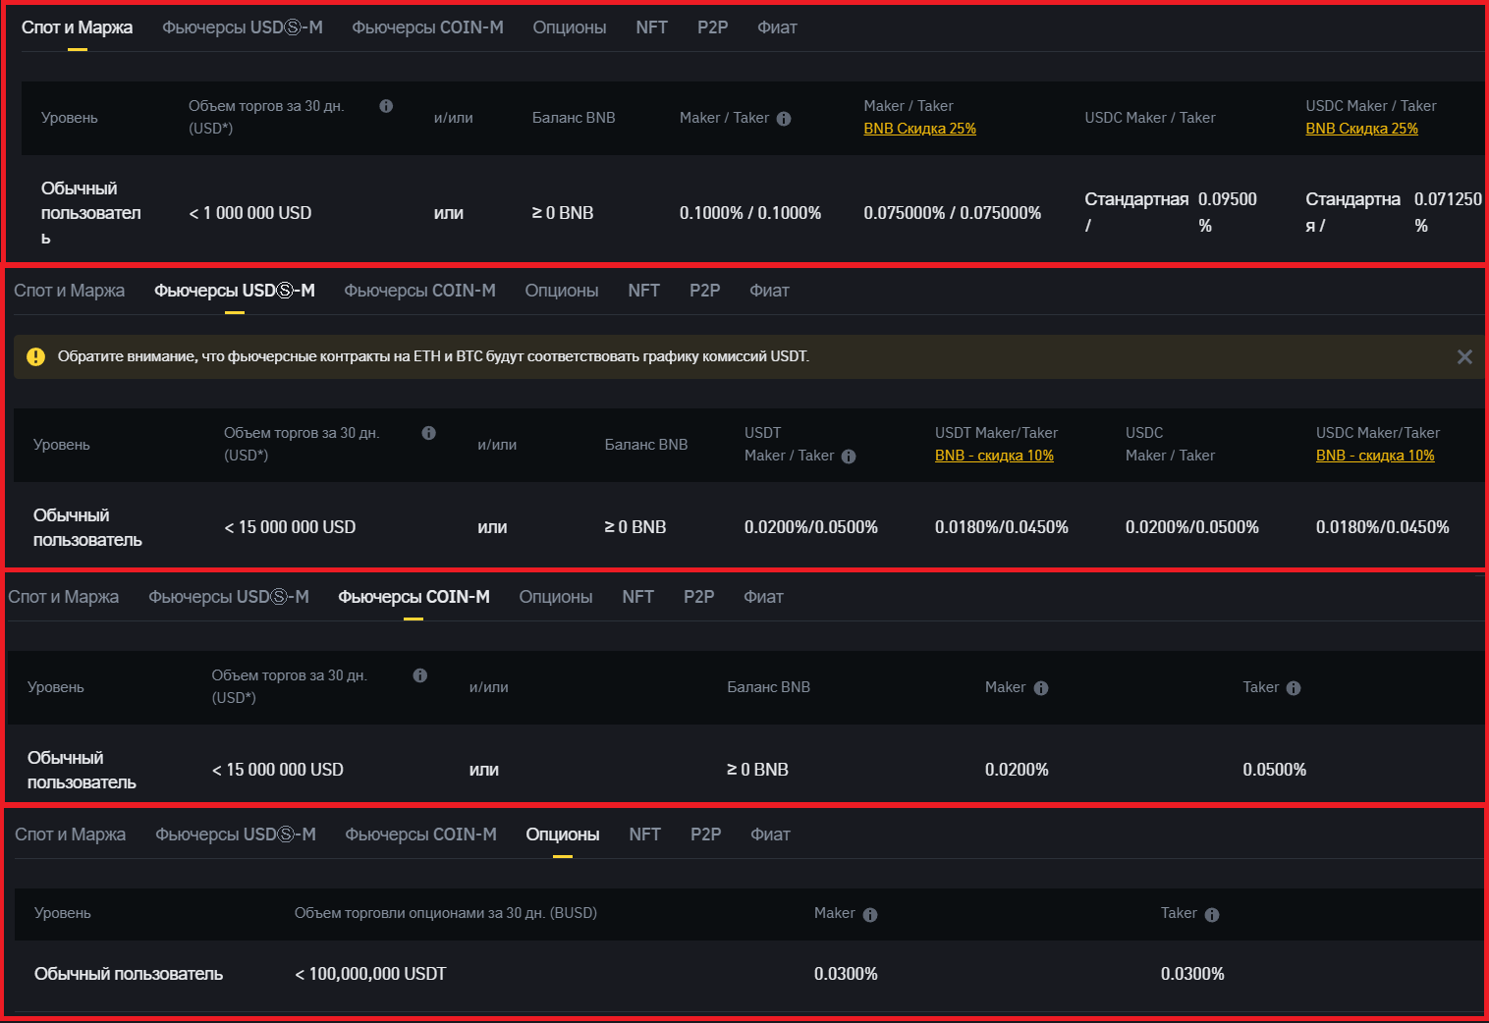The height and width of the screenshot is (1023, 1489).
Task: Click '0.0200%/0.0500%' under USDT Maker / Taker column
Action: 811,527
